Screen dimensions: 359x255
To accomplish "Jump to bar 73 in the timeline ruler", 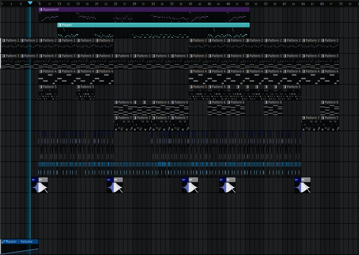I will (341, 4).
